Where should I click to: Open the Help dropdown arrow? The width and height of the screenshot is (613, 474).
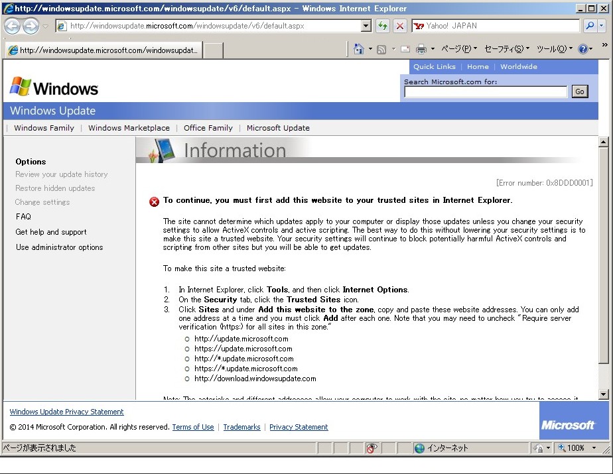tap(590, 49)
